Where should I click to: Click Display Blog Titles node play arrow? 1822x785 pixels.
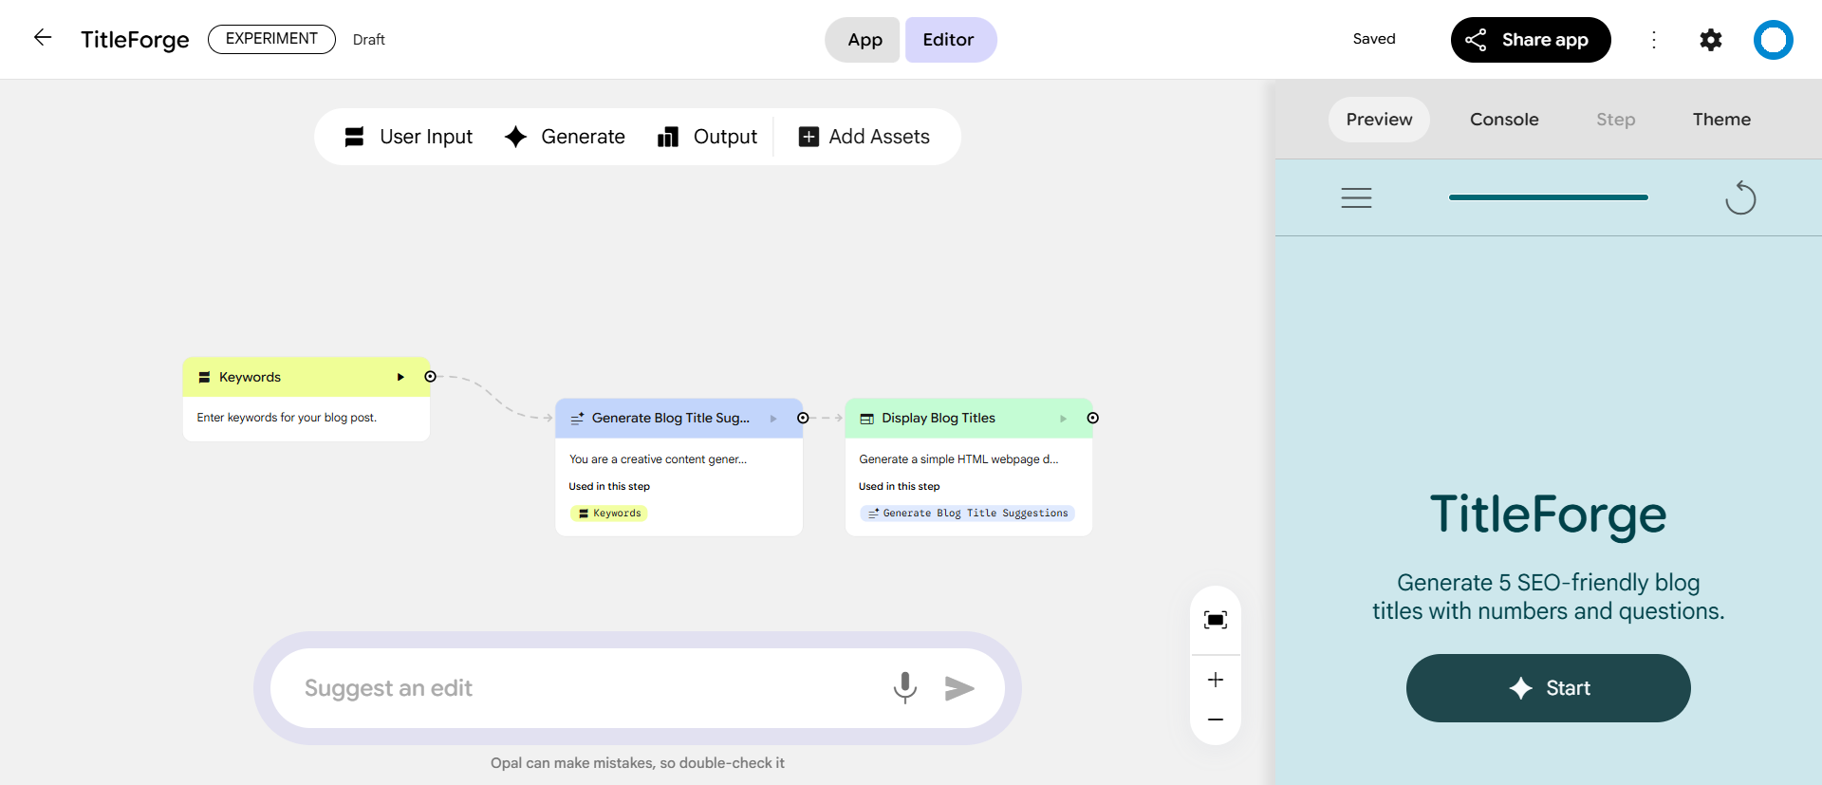[1063, 419]
